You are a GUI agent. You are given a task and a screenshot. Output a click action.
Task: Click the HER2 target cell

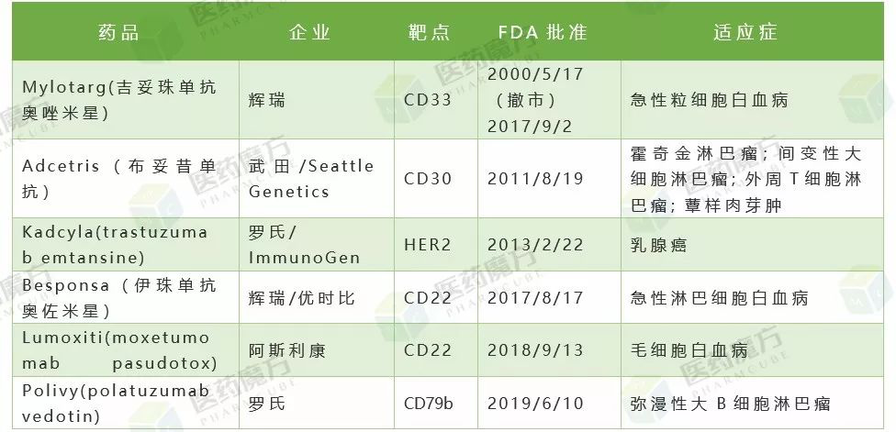click(436, 245)
